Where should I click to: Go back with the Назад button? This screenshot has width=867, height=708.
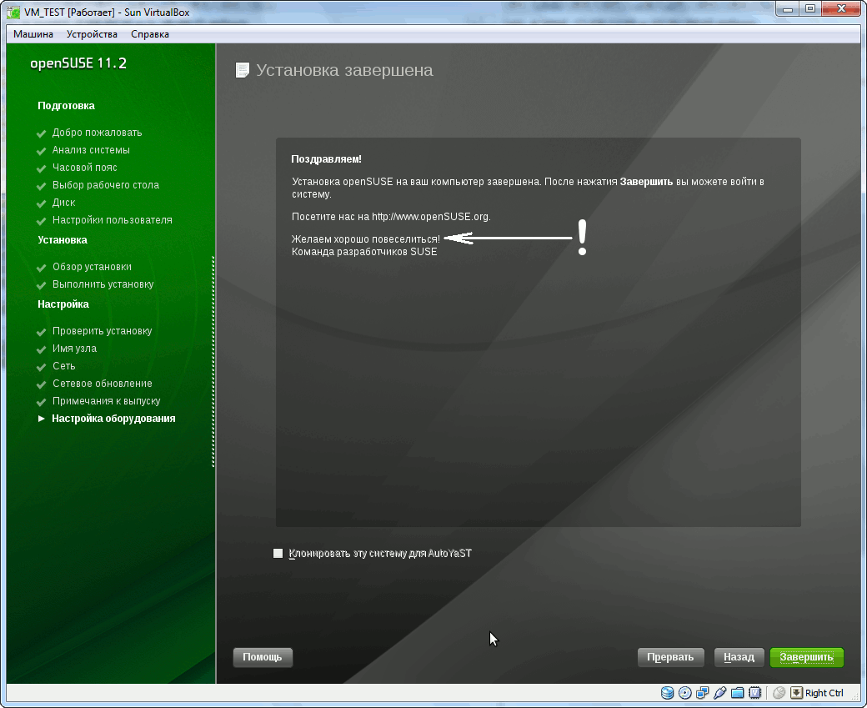click(x=739, y=657)
